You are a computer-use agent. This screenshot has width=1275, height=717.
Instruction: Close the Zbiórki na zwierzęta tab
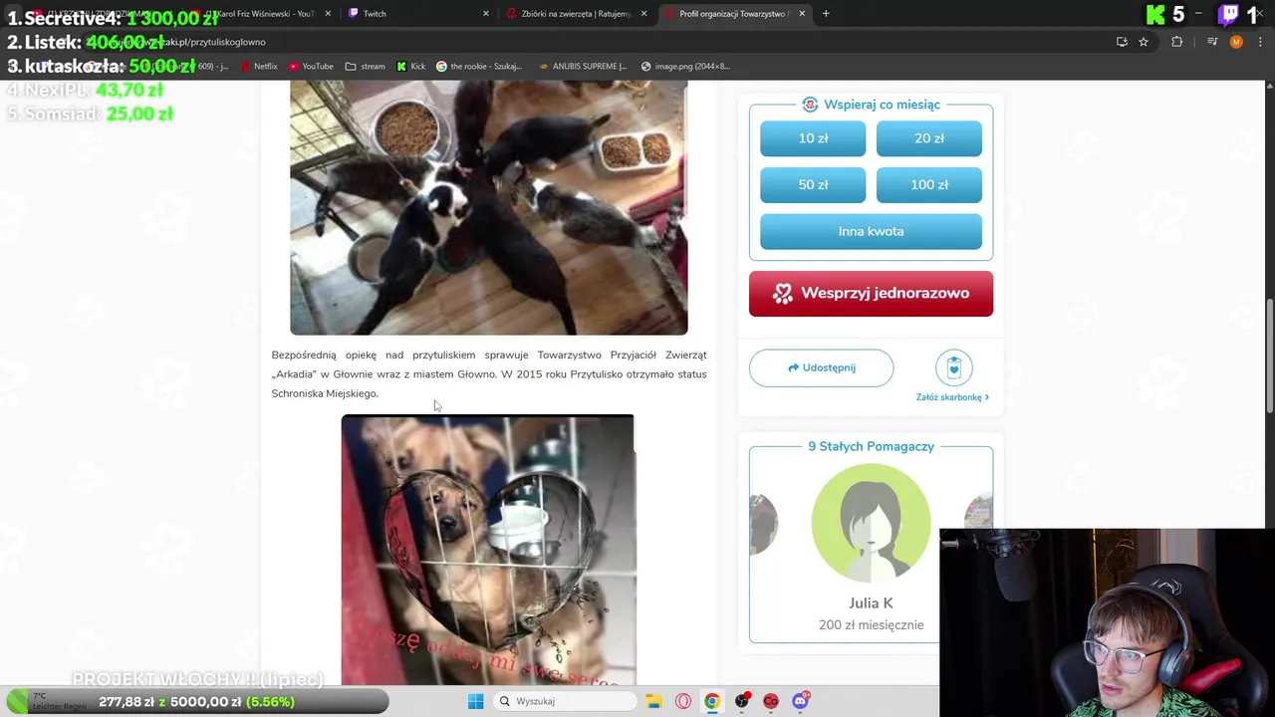[x=644, y=13]
